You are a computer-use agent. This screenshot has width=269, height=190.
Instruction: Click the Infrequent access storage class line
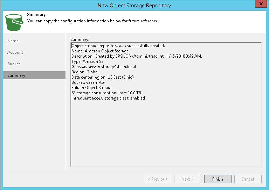[x=108, y=98]
